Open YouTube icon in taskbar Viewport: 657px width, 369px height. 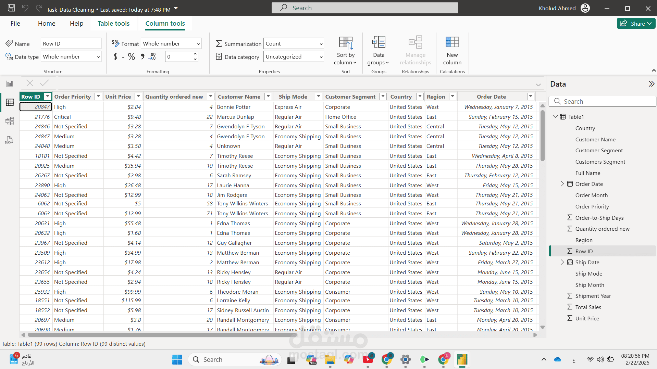[368, 359]
